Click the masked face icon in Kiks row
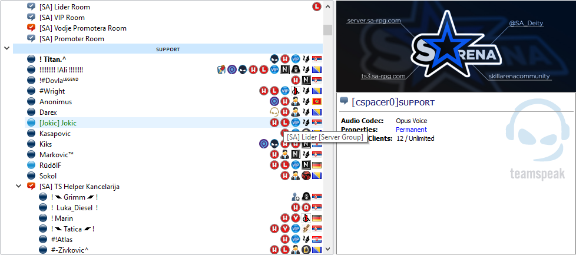This screenshot has height=255, width=576. click(274, 144)
